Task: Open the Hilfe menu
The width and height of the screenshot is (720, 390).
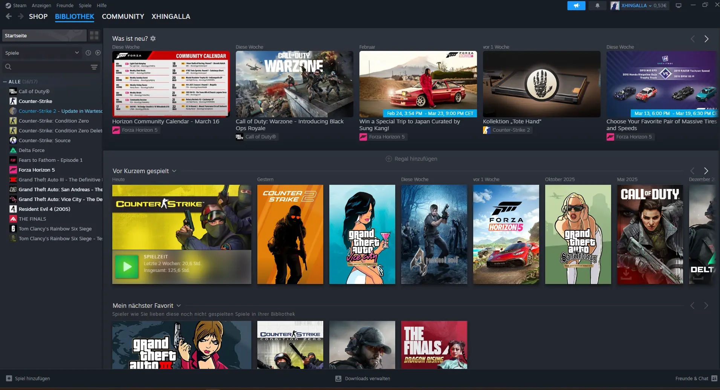Action: pos(102,6)
